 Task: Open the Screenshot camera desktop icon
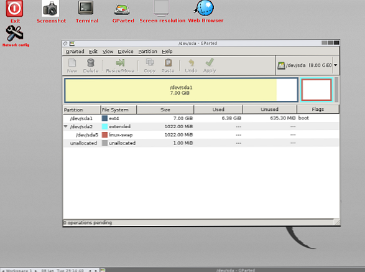pos(50,8)
